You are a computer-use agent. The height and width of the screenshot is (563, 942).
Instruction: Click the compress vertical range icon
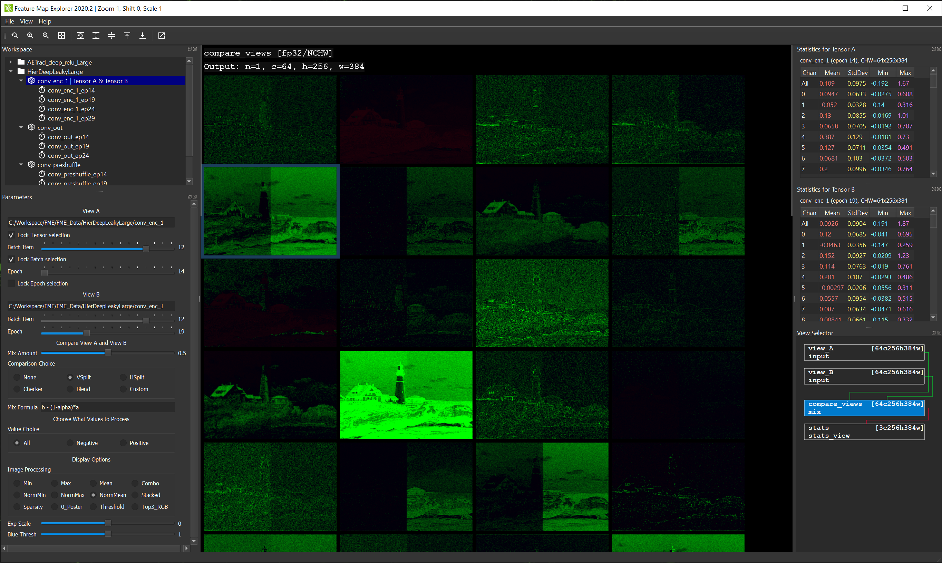111,36
